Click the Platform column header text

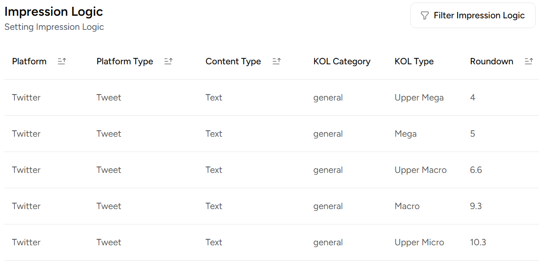[x=29, y=61]
